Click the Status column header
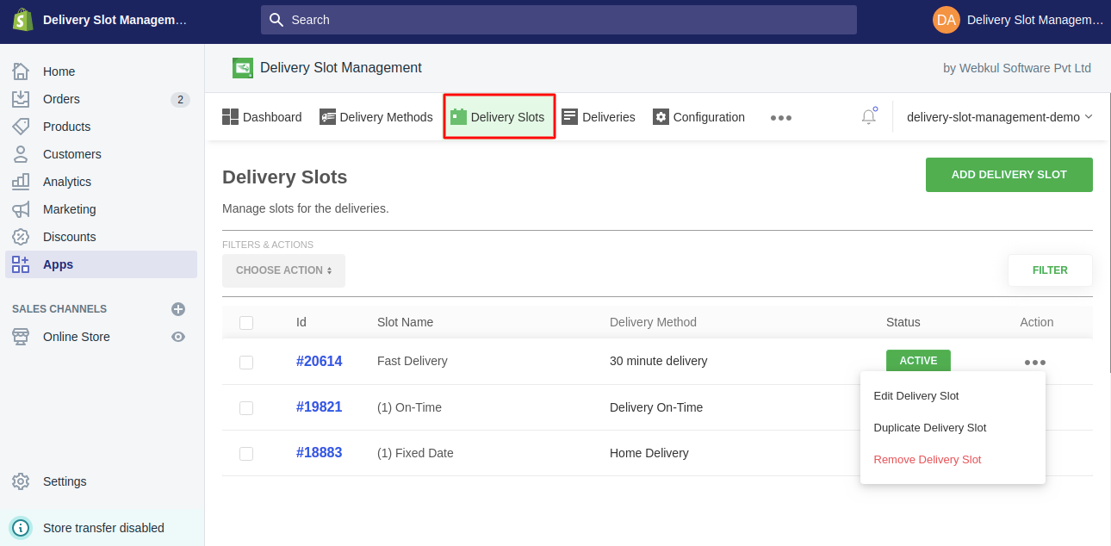This screenshot has width=1111, height=546. pos(903,322)
